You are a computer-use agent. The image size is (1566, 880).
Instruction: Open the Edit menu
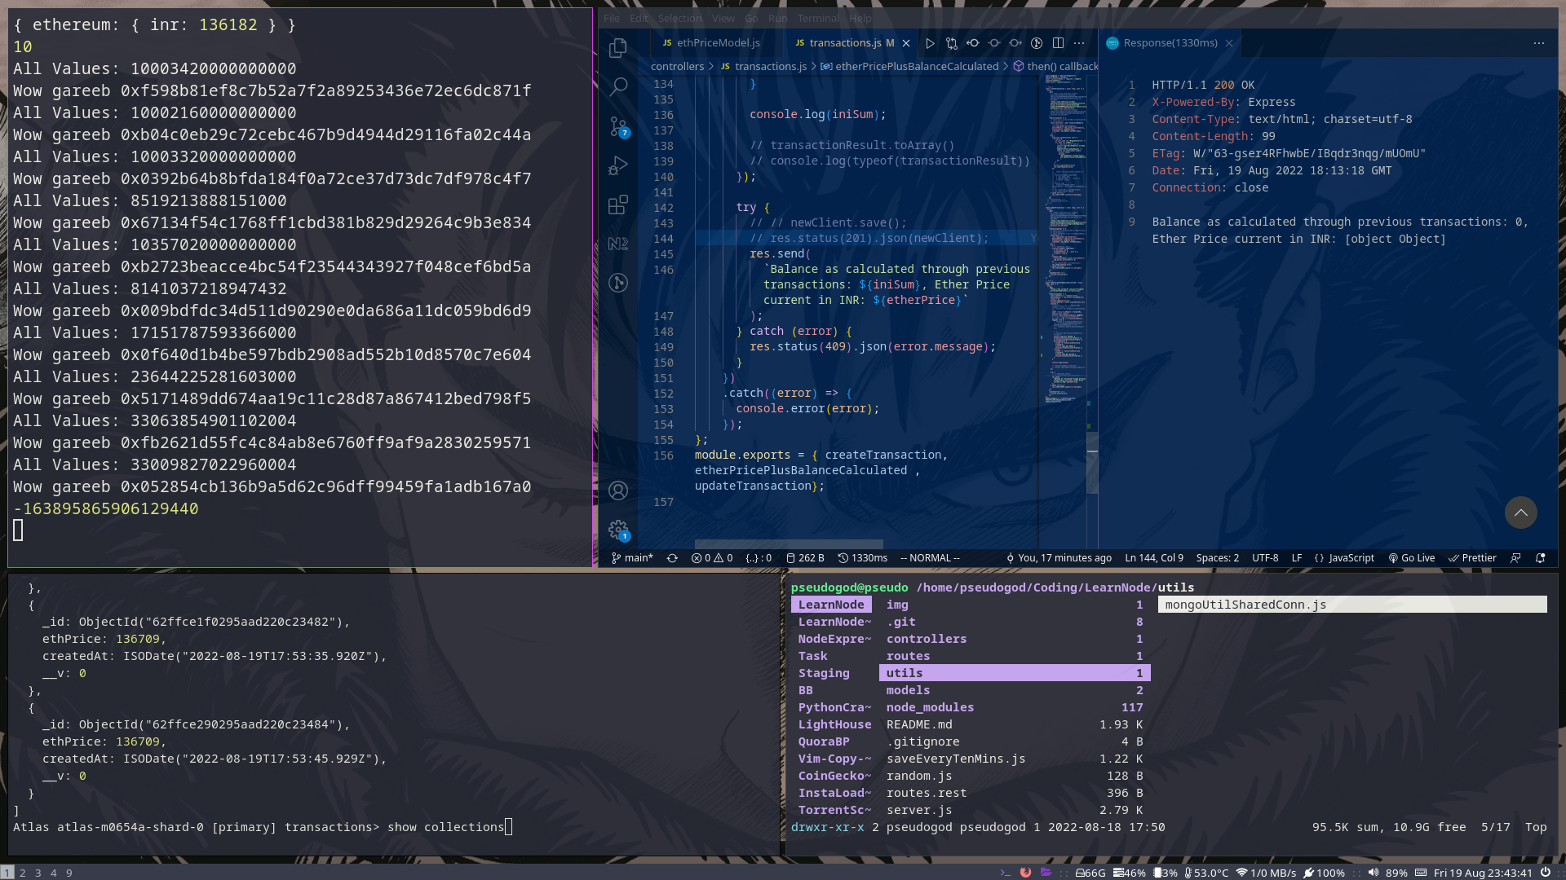[639, 18]
